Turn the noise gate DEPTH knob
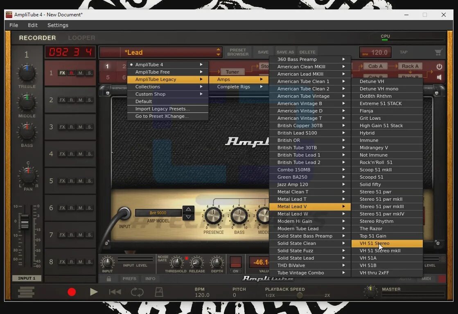The height and width of the screenshot is (314, 458). click(x=217, y=262)
